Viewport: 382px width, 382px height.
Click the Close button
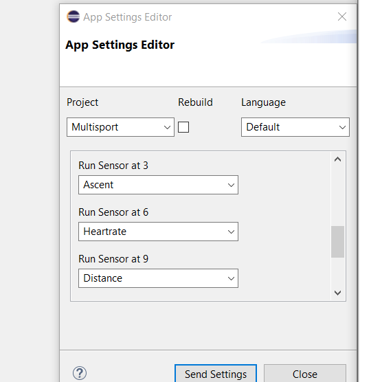pos(305,374)
